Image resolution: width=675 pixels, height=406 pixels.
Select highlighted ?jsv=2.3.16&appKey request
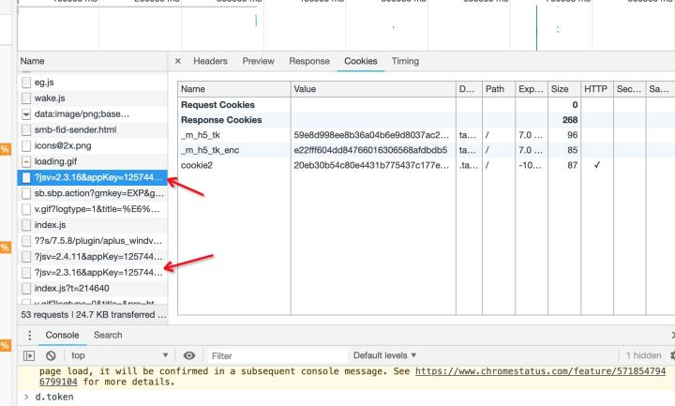click(x=93, y=177)
